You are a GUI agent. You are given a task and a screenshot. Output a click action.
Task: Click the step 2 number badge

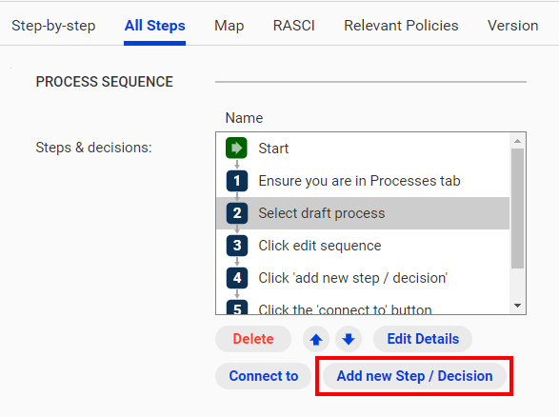point(237,213)
